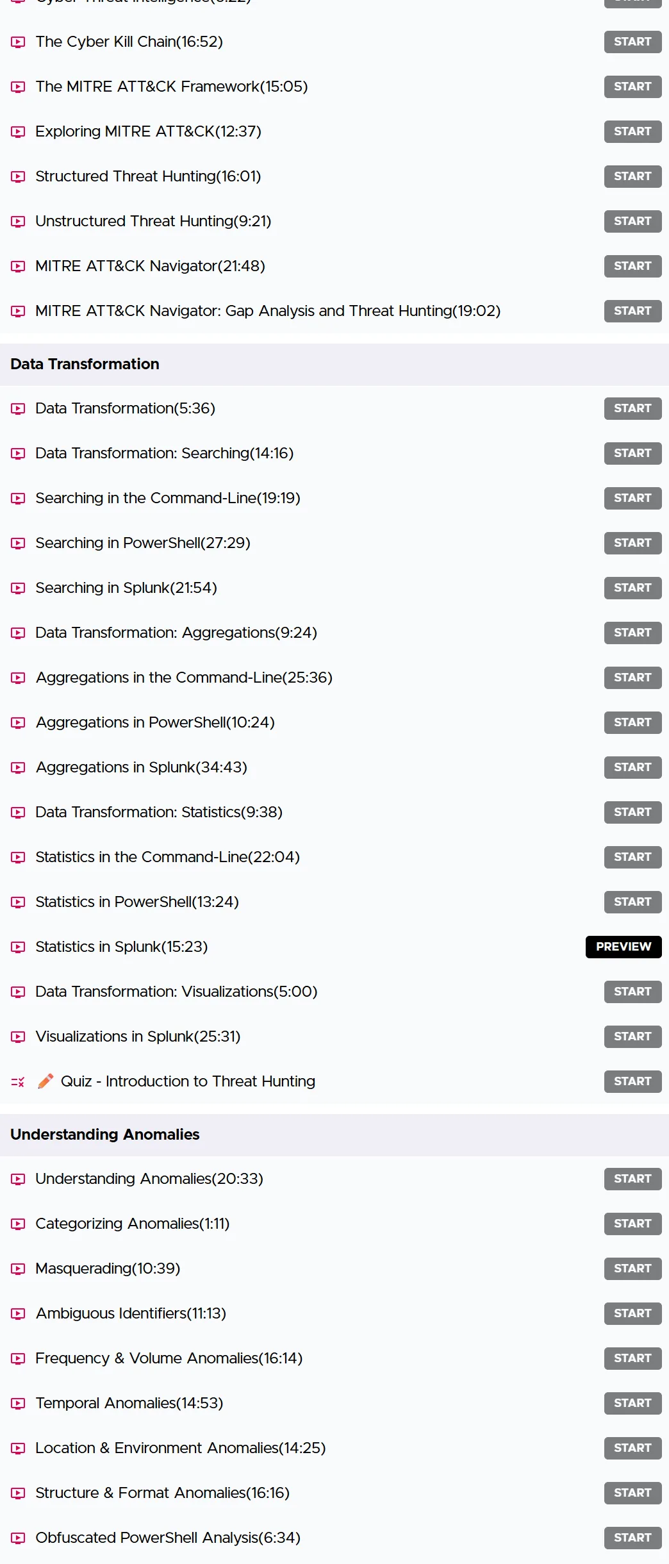Open Searching in PowerShell lesson link
The height and width of the screenshot is (1564, 669).
[x=143, y=543]
